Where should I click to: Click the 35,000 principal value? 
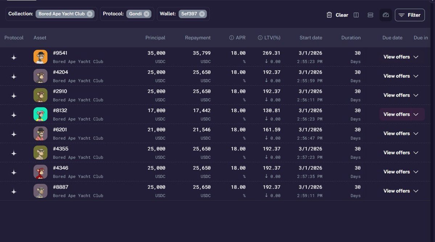(x=156, y=53)
